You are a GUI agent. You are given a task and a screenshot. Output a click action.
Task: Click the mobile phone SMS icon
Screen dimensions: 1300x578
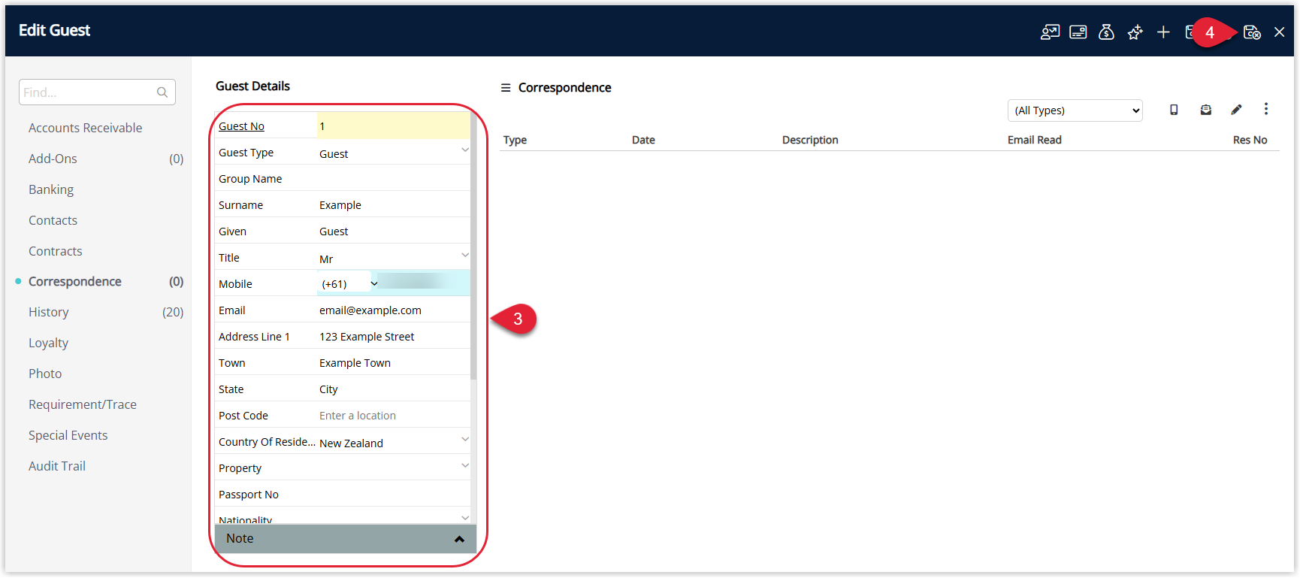point(1174,110)
